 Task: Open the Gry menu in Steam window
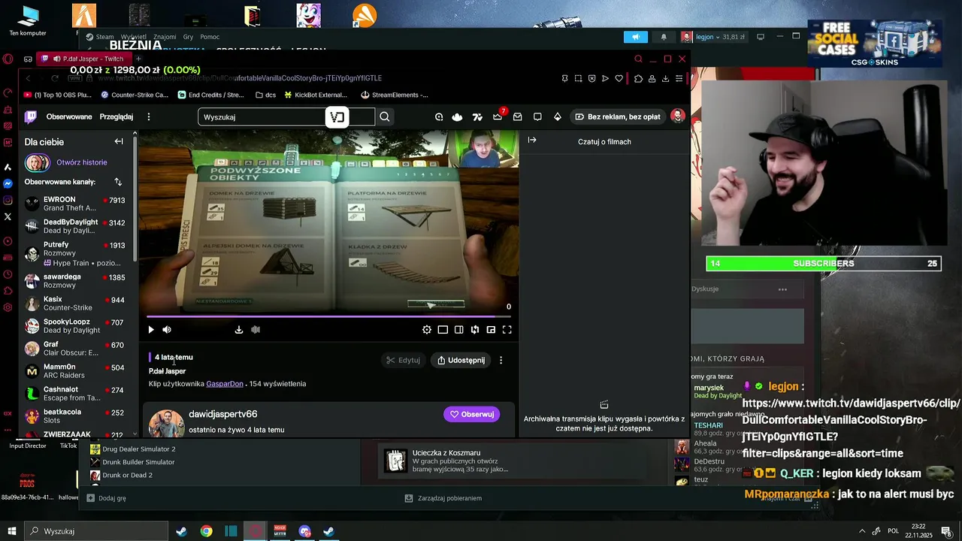point(188,37)
